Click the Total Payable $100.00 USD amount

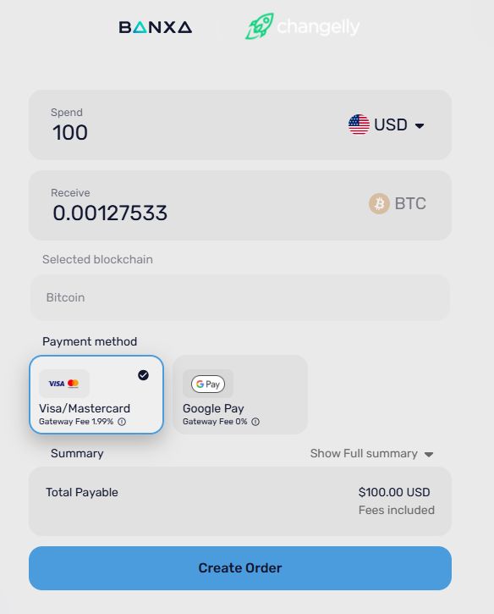coord(394,492)
